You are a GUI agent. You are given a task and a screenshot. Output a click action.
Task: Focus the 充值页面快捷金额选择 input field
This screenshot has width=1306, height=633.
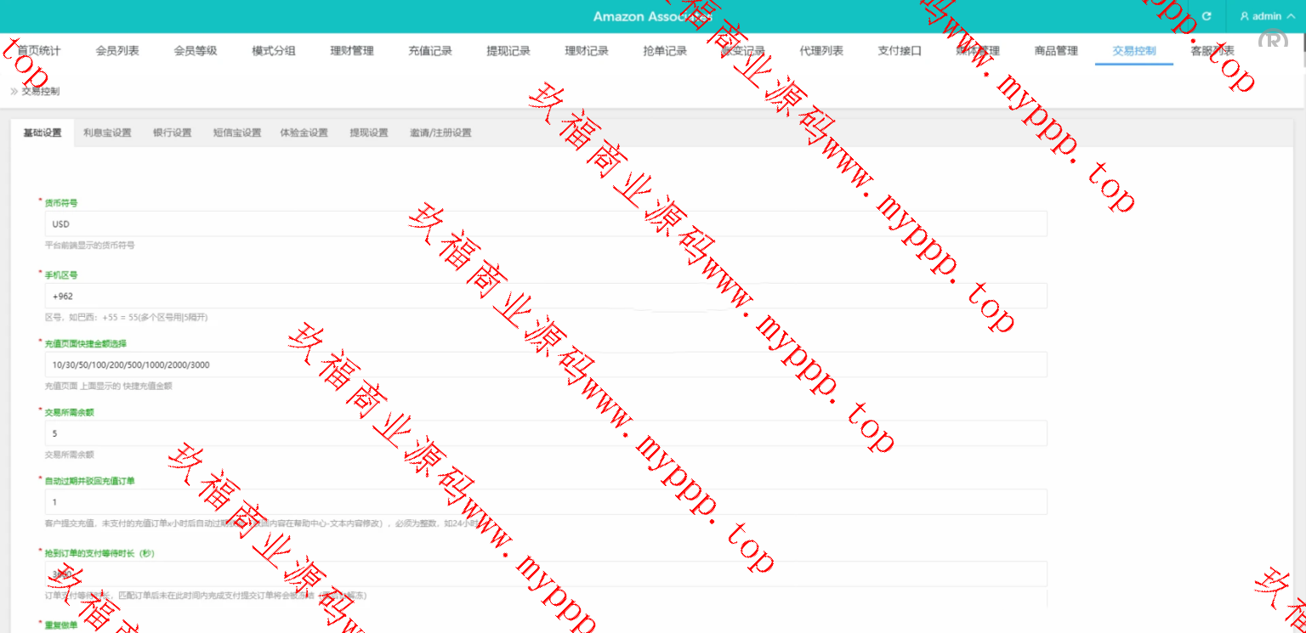pyautogui.click(x=544, y=365)
